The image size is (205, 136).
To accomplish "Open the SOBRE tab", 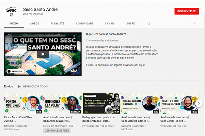I will pos(130,23).
